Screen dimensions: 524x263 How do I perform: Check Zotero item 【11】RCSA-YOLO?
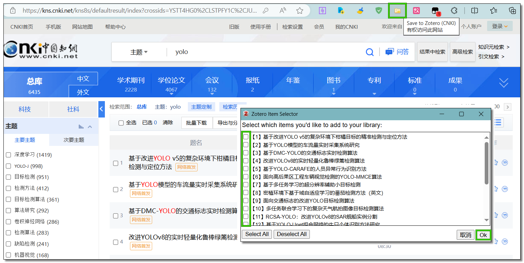click(246, 217)
